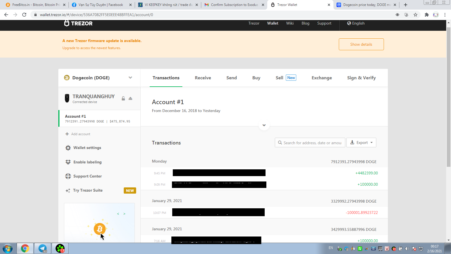The width and height of the screenshot is (451, 254).
Task: Click the -100001.89923722 transaction amount
Action: [362, 213]
